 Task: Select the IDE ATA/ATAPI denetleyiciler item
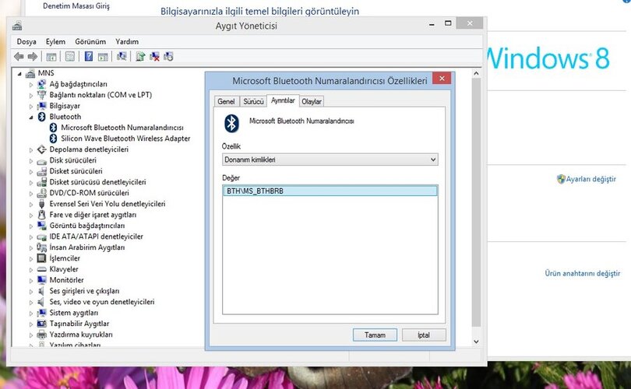pyautogui.click(x=96, y=237)
